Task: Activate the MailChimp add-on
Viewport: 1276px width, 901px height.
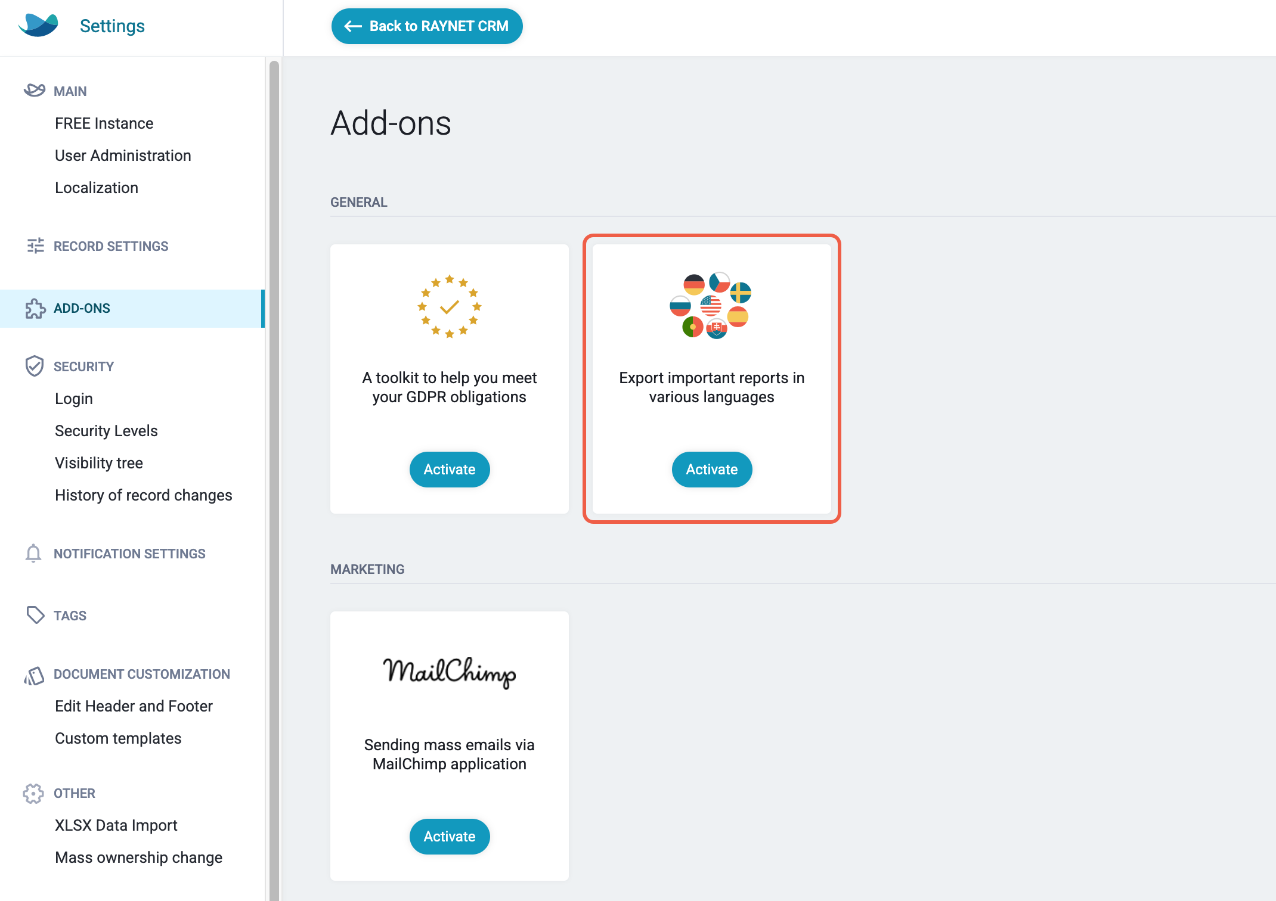Action: [450, 837]
